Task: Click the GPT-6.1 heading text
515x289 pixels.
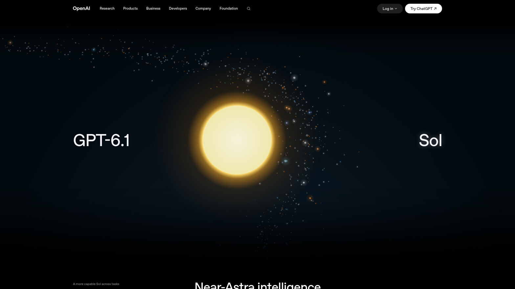Action: pyautogui.click(x=101, y=140)
